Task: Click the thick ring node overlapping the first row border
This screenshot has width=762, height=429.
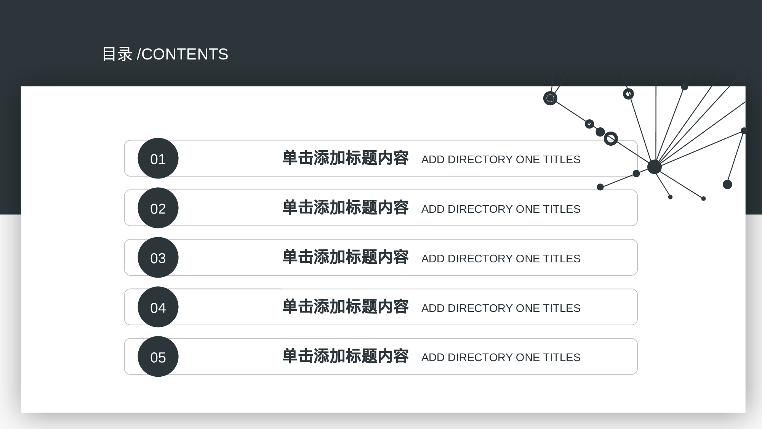Action: 611,138
